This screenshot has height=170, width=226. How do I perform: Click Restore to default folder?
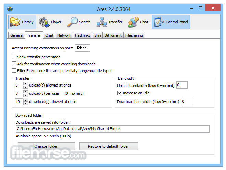109,146
